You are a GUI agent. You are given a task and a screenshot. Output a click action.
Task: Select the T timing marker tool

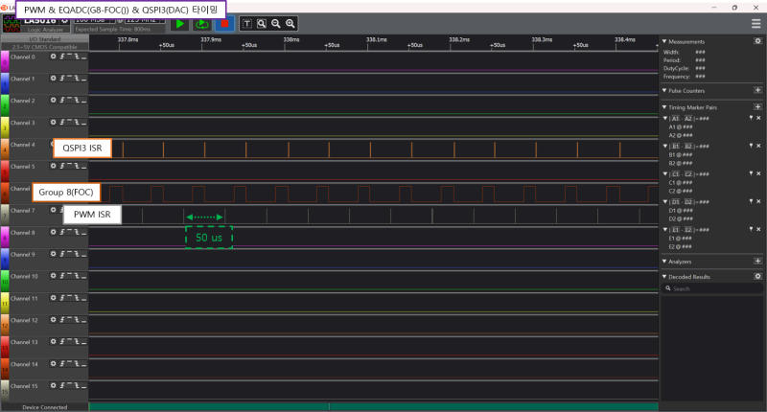coord(247,24)
